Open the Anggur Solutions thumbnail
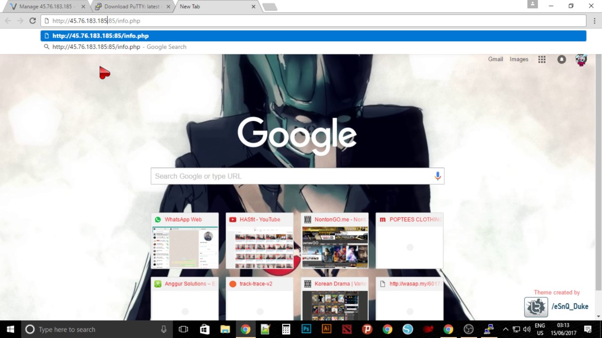 185,299
